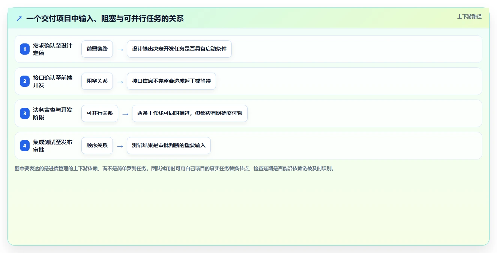This screenshot has width=497, height=253.
Task: Click the arrow icon beside the title
Action: pyautogui.click(x=19, y=18)
